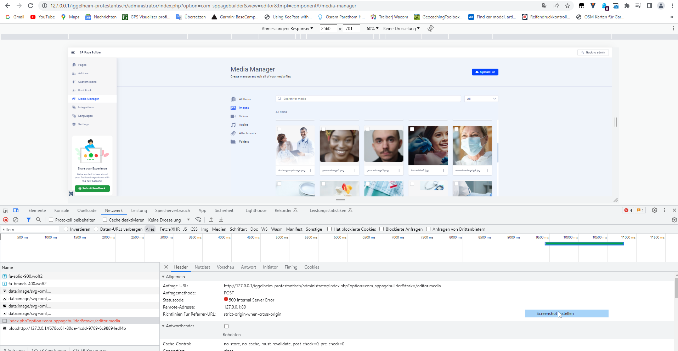
Task: Open DevTools three-dot more options
Action: click(x=665, y=210)
